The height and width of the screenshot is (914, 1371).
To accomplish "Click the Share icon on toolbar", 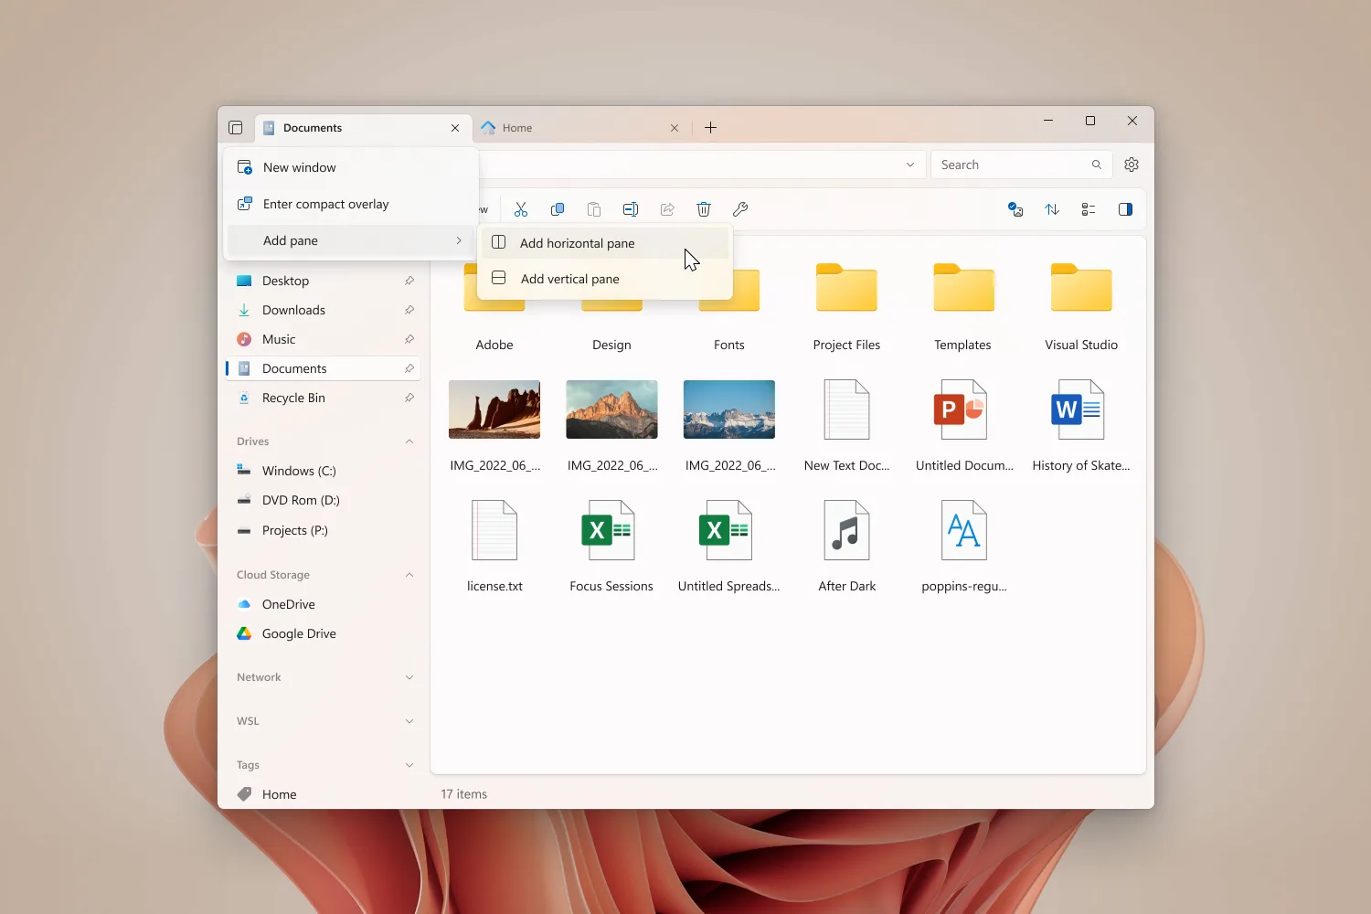I will coord(667,209).
